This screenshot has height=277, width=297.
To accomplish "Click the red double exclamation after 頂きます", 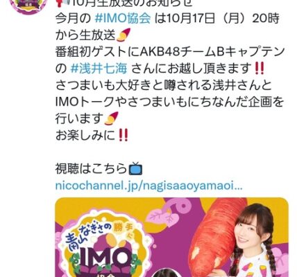I will [x=259, y=69].
